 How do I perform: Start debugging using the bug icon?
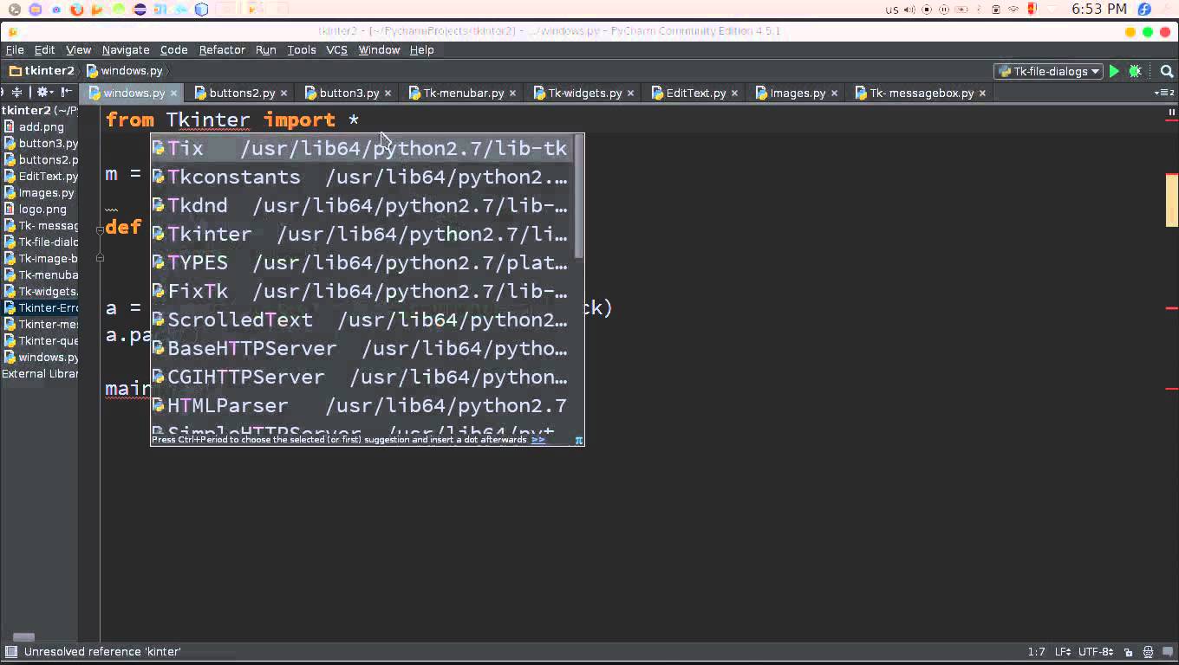point(1135,71)
